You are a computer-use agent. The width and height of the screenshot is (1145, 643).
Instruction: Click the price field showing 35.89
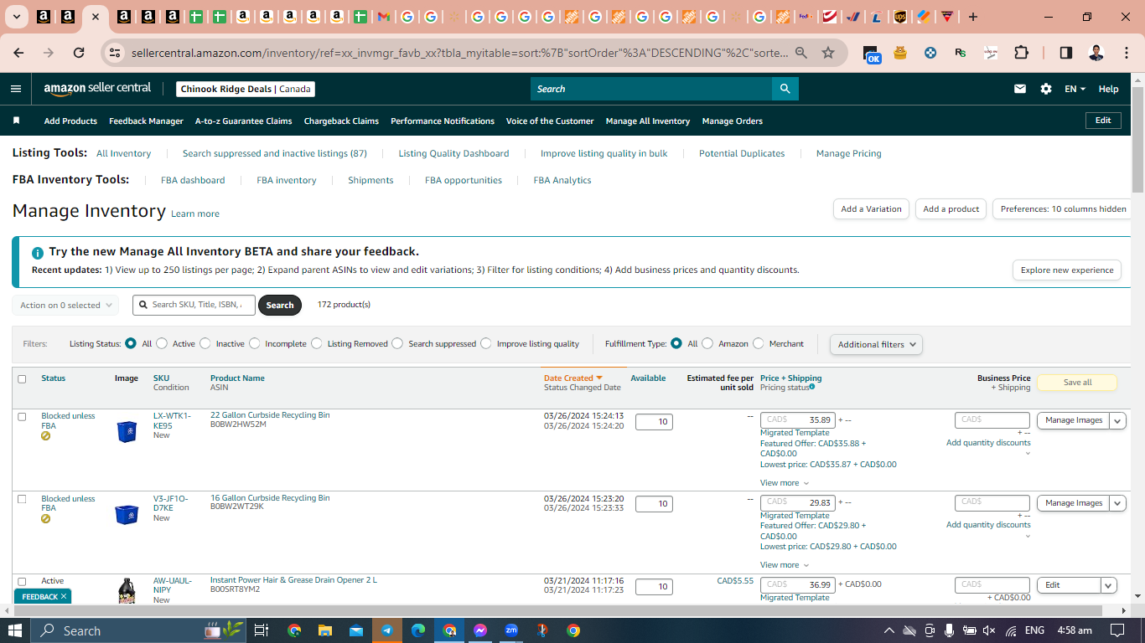tap(798, 420)
